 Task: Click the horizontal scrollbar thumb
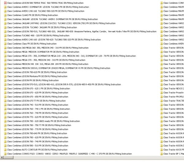pos(8,157)
